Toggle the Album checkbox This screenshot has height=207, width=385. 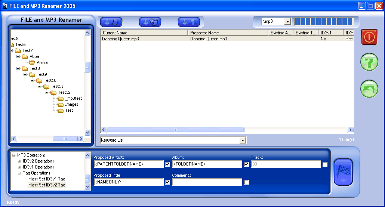247,164
